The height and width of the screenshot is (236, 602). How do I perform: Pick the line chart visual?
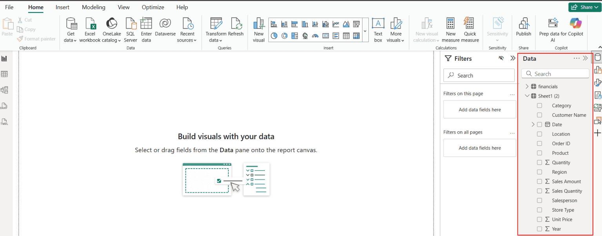[336, 24]
